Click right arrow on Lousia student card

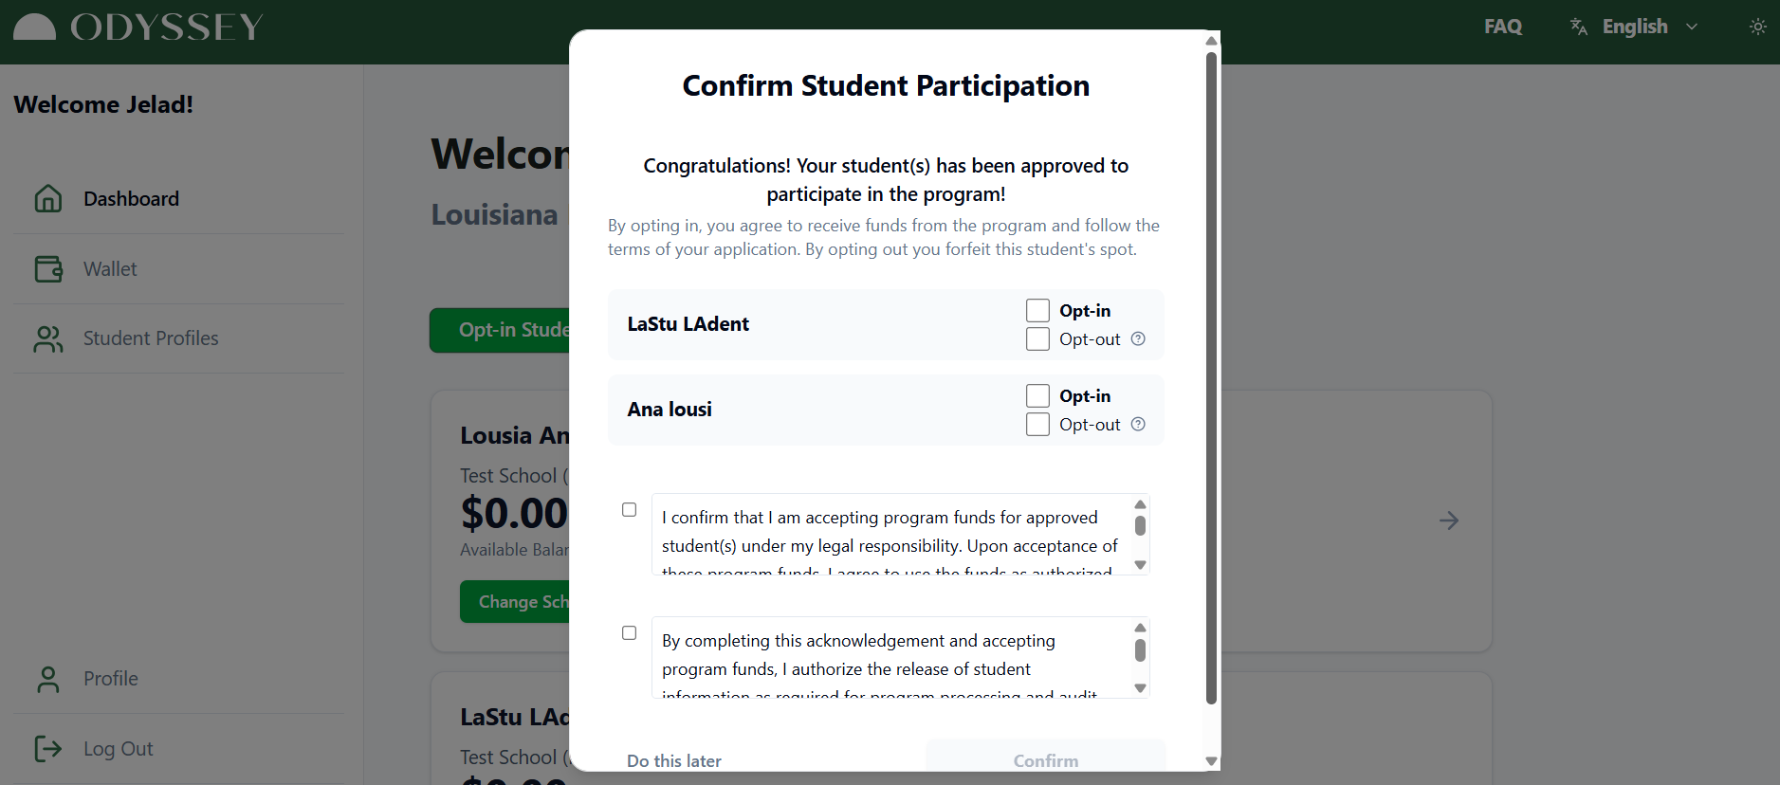point(1448,520)
